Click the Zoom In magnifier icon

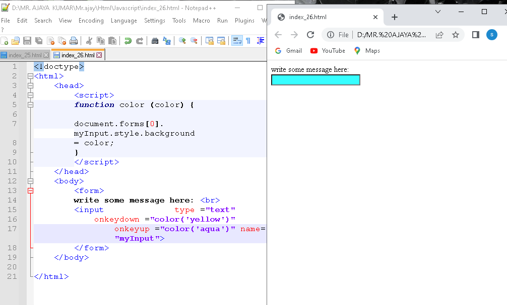coord(182,41)
